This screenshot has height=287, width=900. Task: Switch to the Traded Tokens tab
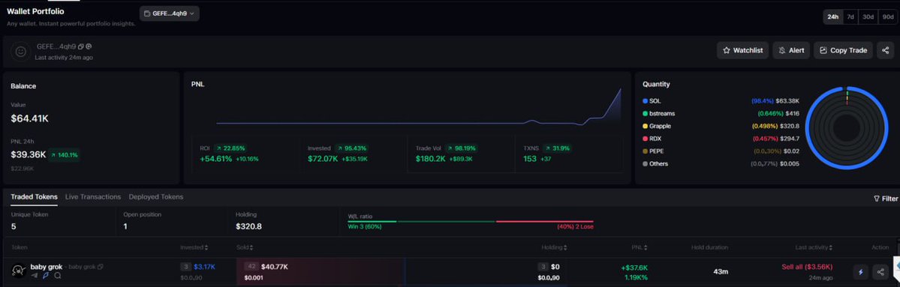tap(34, 196)
